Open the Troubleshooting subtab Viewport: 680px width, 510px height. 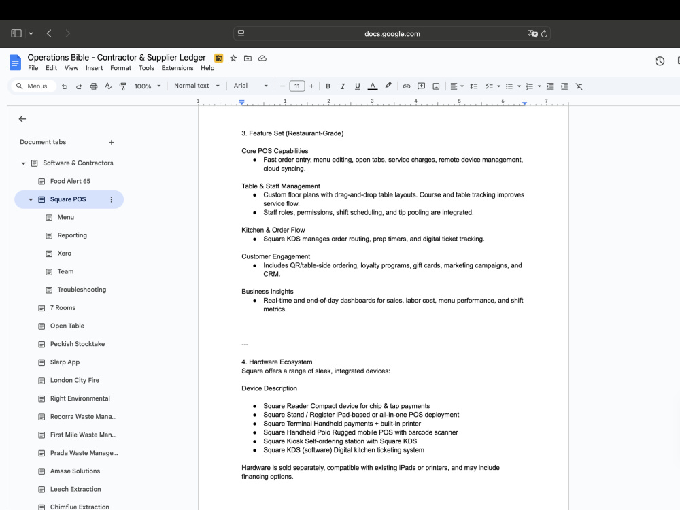82,290
